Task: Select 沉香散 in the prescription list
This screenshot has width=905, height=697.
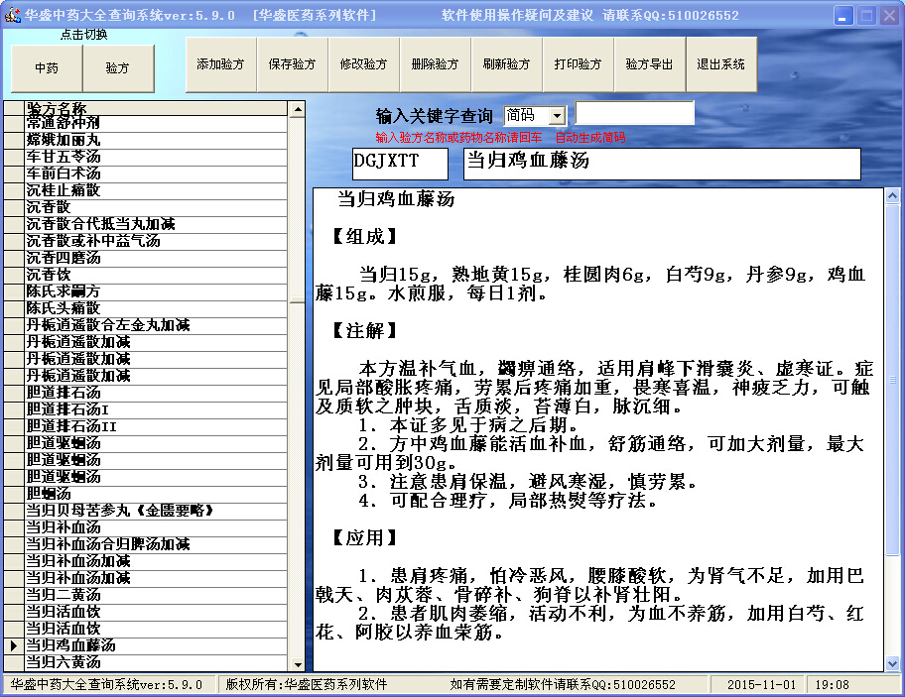Action: coord(50,207)
